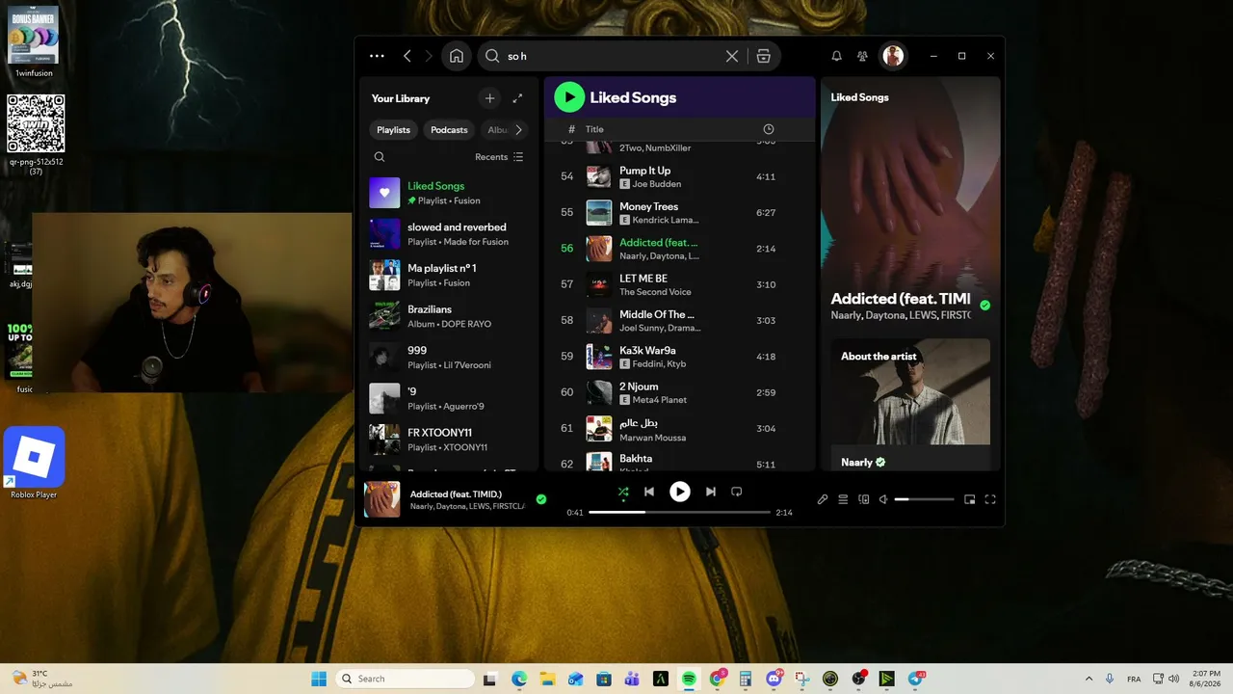Viewport: 1233px width, 694px height.
Task: Select the LET ME BE song row
Action: coord(679,284)
